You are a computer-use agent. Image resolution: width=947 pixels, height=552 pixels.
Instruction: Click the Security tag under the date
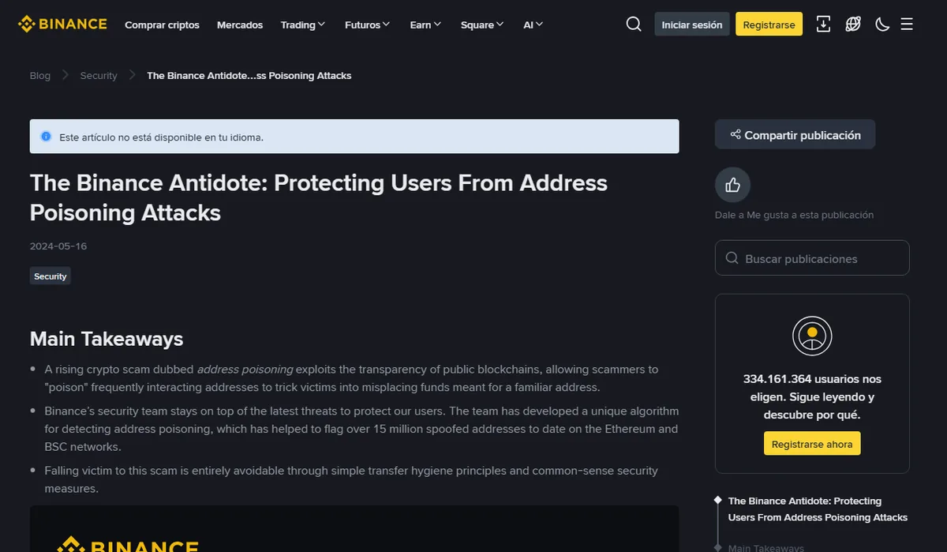coord(51,276)
